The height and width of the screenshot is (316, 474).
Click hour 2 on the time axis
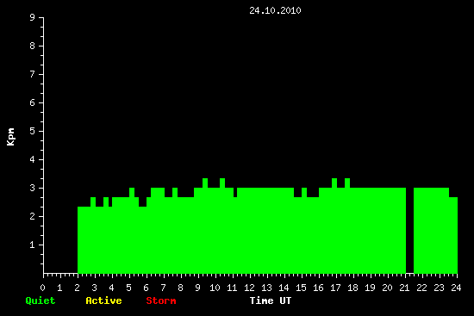point(77,288)
